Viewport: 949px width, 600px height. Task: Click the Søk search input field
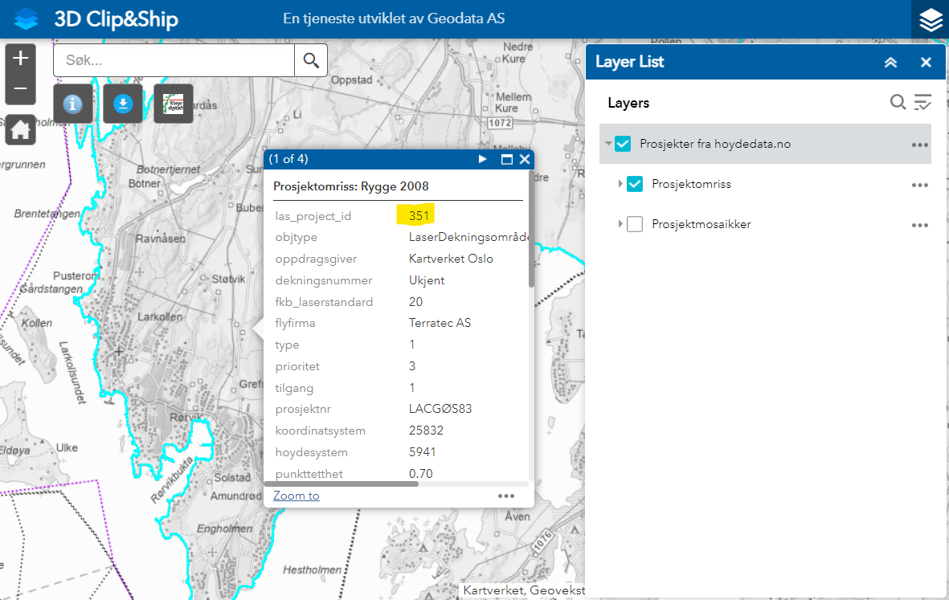[174, 60]
